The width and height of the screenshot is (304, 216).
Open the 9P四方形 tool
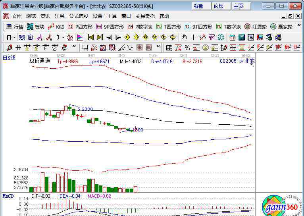pyautogui.click(x=110, y=27)
